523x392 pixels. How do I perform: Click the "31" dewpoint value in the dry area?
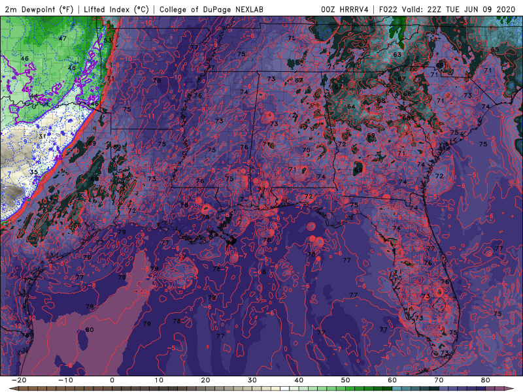click(x=42, y=137)
